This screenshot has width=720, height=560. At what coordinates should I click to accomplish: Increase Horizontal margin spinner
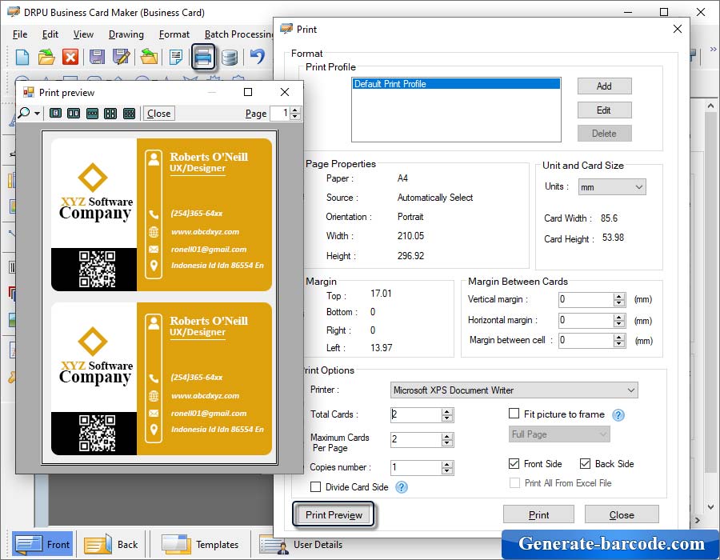tap(619, 317)
